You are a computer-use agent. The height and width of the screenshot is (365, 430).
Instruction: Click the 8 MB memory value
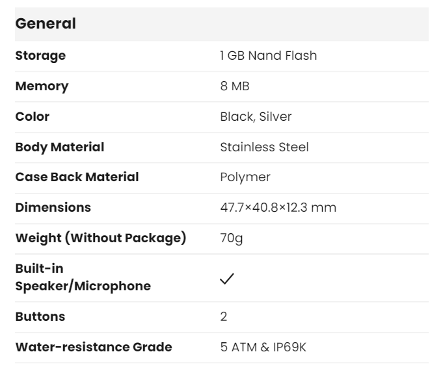click(x=235, y=86)
